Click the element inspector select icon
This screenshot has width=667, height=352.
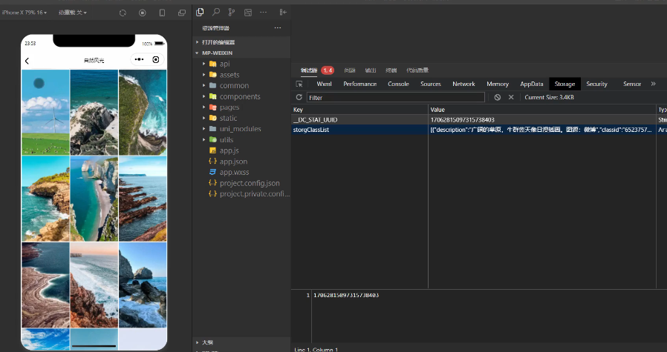click(299, 84)
